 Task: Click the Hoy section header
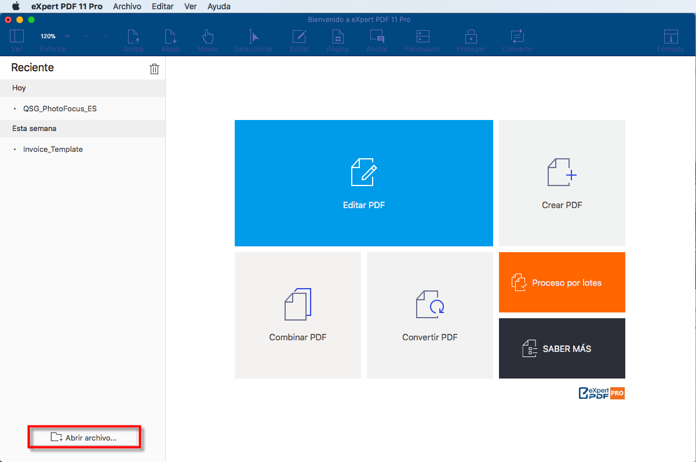[83, 88]
